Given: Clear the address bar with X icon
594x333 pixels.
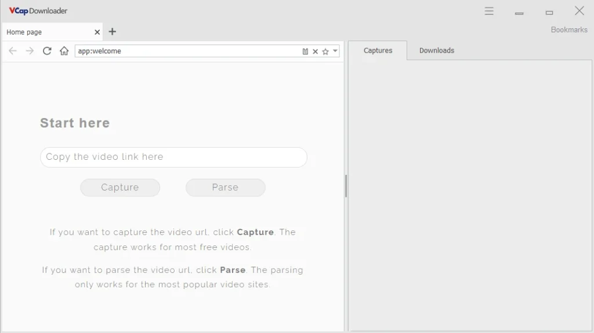Looking at the screenshot, I should [315, 52].
